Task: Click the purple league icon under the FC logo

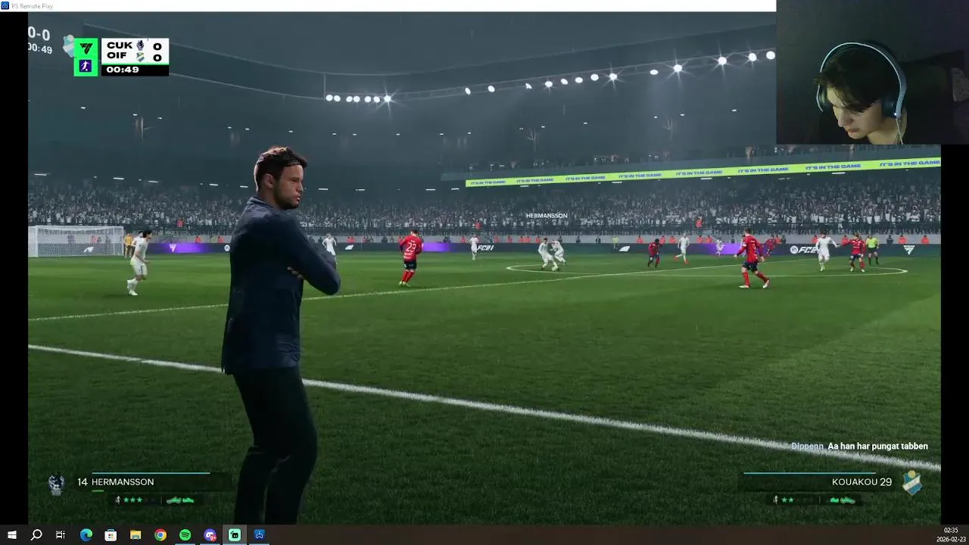Action: point(86,67)
